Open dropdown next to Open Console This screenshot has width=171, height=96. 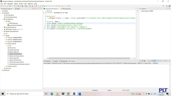tap(166, 61)
